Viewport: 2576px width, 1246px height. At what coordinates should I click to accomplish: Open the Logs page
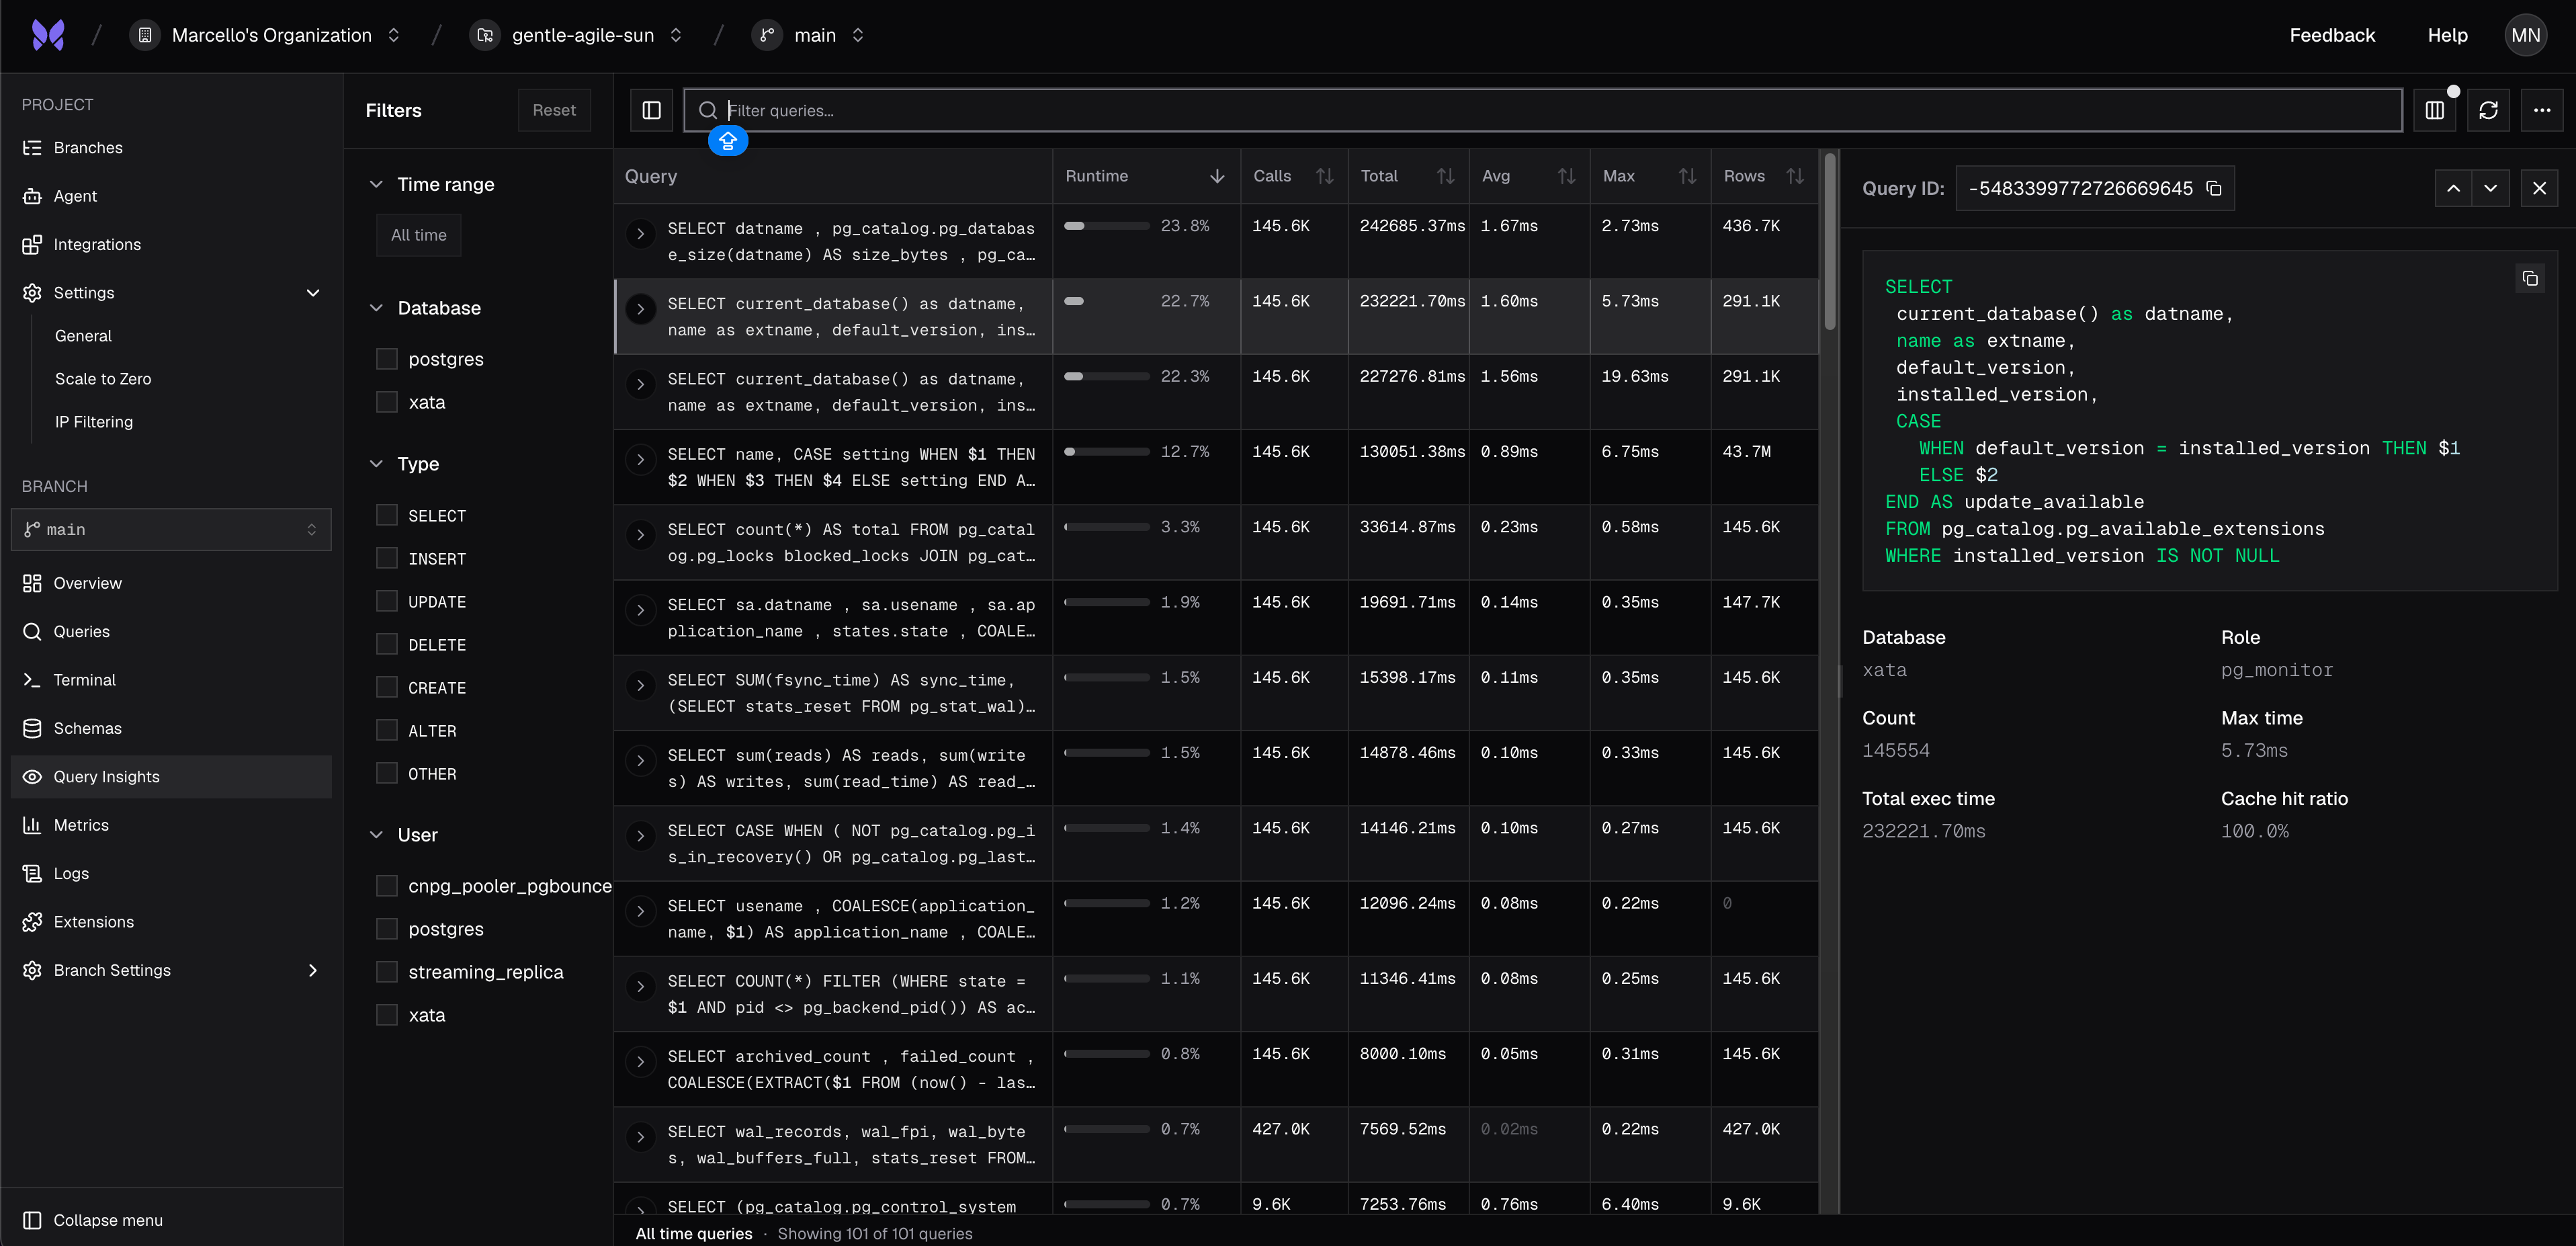[x=171, y=873]
